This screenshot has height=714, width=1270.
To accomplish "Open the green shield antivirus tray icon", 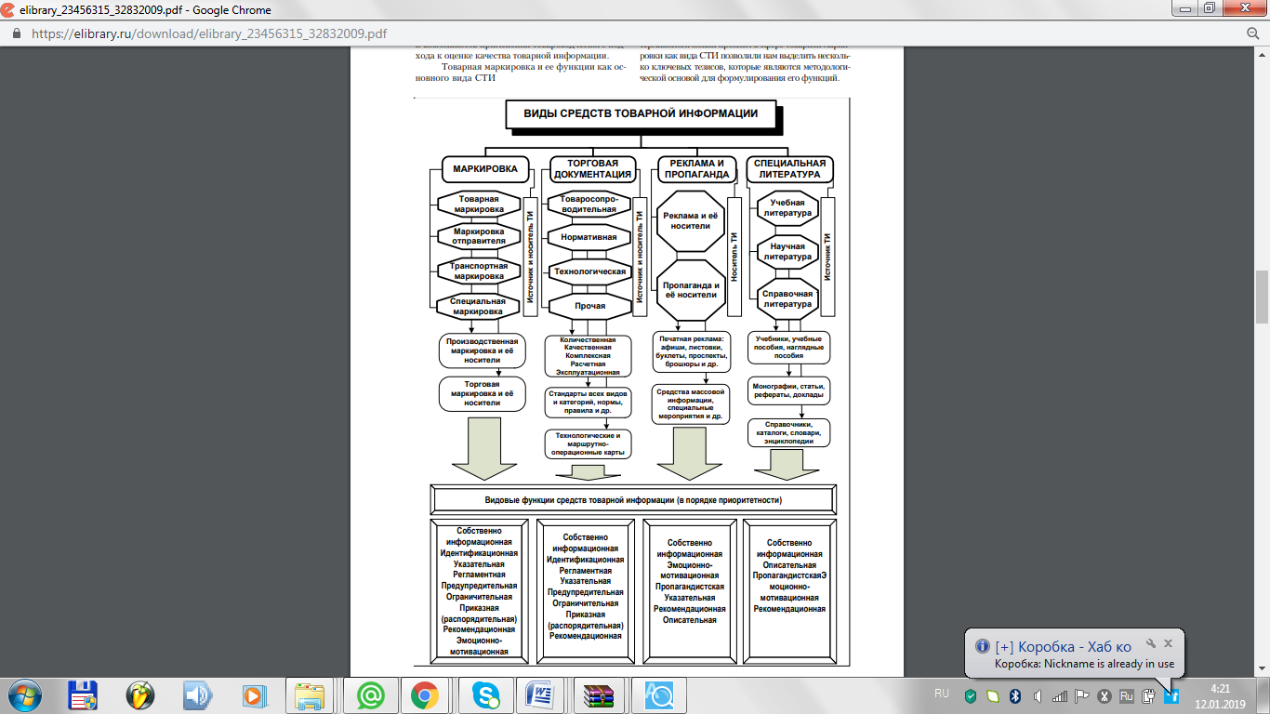I will [971, 695].
